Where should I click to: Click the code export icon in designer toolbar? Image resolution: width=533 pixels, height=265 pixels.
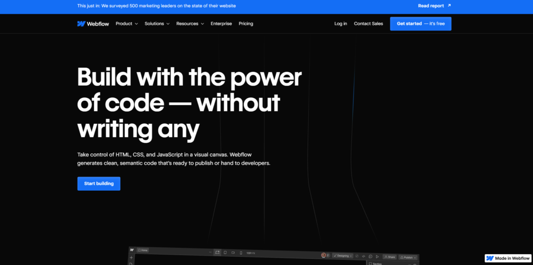(363, 256)
